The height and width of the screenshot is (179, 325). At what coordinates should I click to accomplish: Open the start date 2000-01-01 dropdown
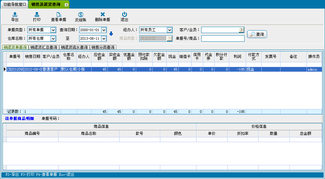pyautogui.click(x=104, y=30)
